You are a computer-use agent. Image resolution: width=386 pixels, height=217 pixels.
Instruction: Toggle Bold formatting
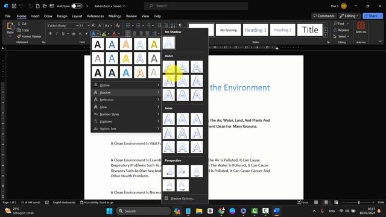pos(51,34)
